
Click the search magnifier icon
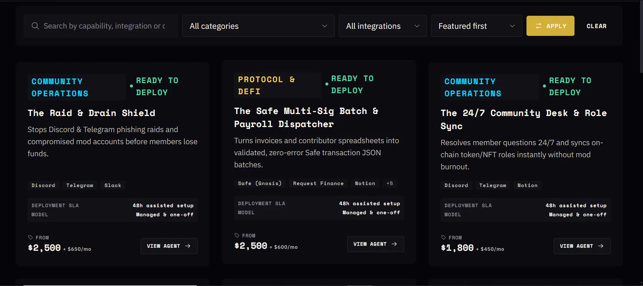(x=35, y=26)
